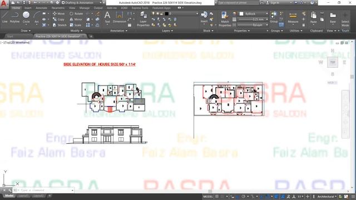Select the Polyline tool

tap(14, 17)
